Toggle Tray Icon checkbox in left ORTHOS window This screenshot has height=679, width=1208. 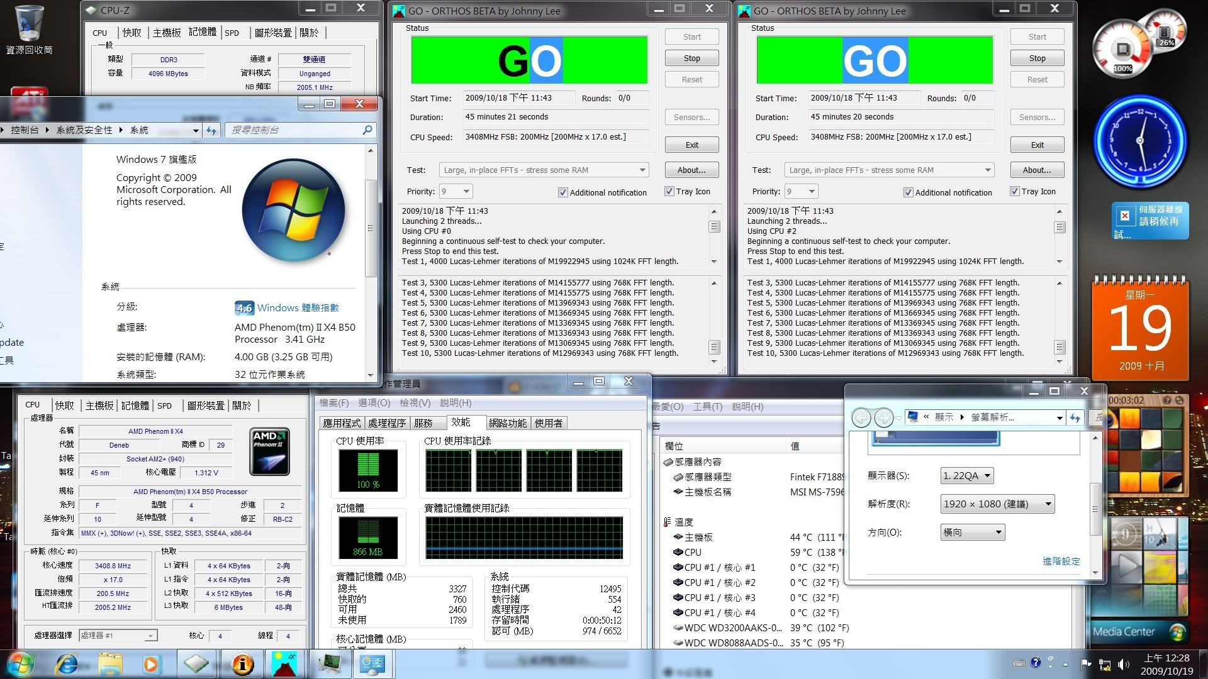[669, 192]
